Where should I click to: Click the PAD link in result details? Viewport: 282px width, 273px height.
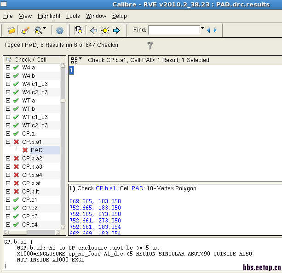tap(138, 188)
